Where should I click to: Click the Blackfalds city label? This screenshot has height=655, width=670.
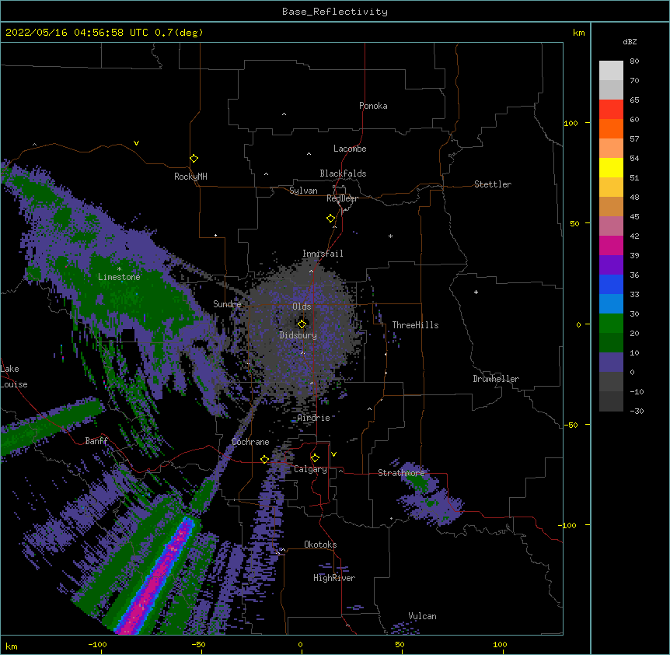(x=343, y=173)
